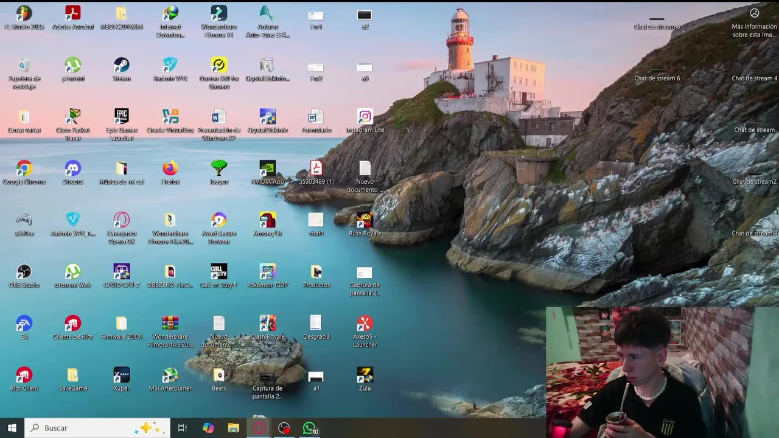Open Internet Download Manager shortcut
This screenshot has width=779, height=438.
coord(170,21)
